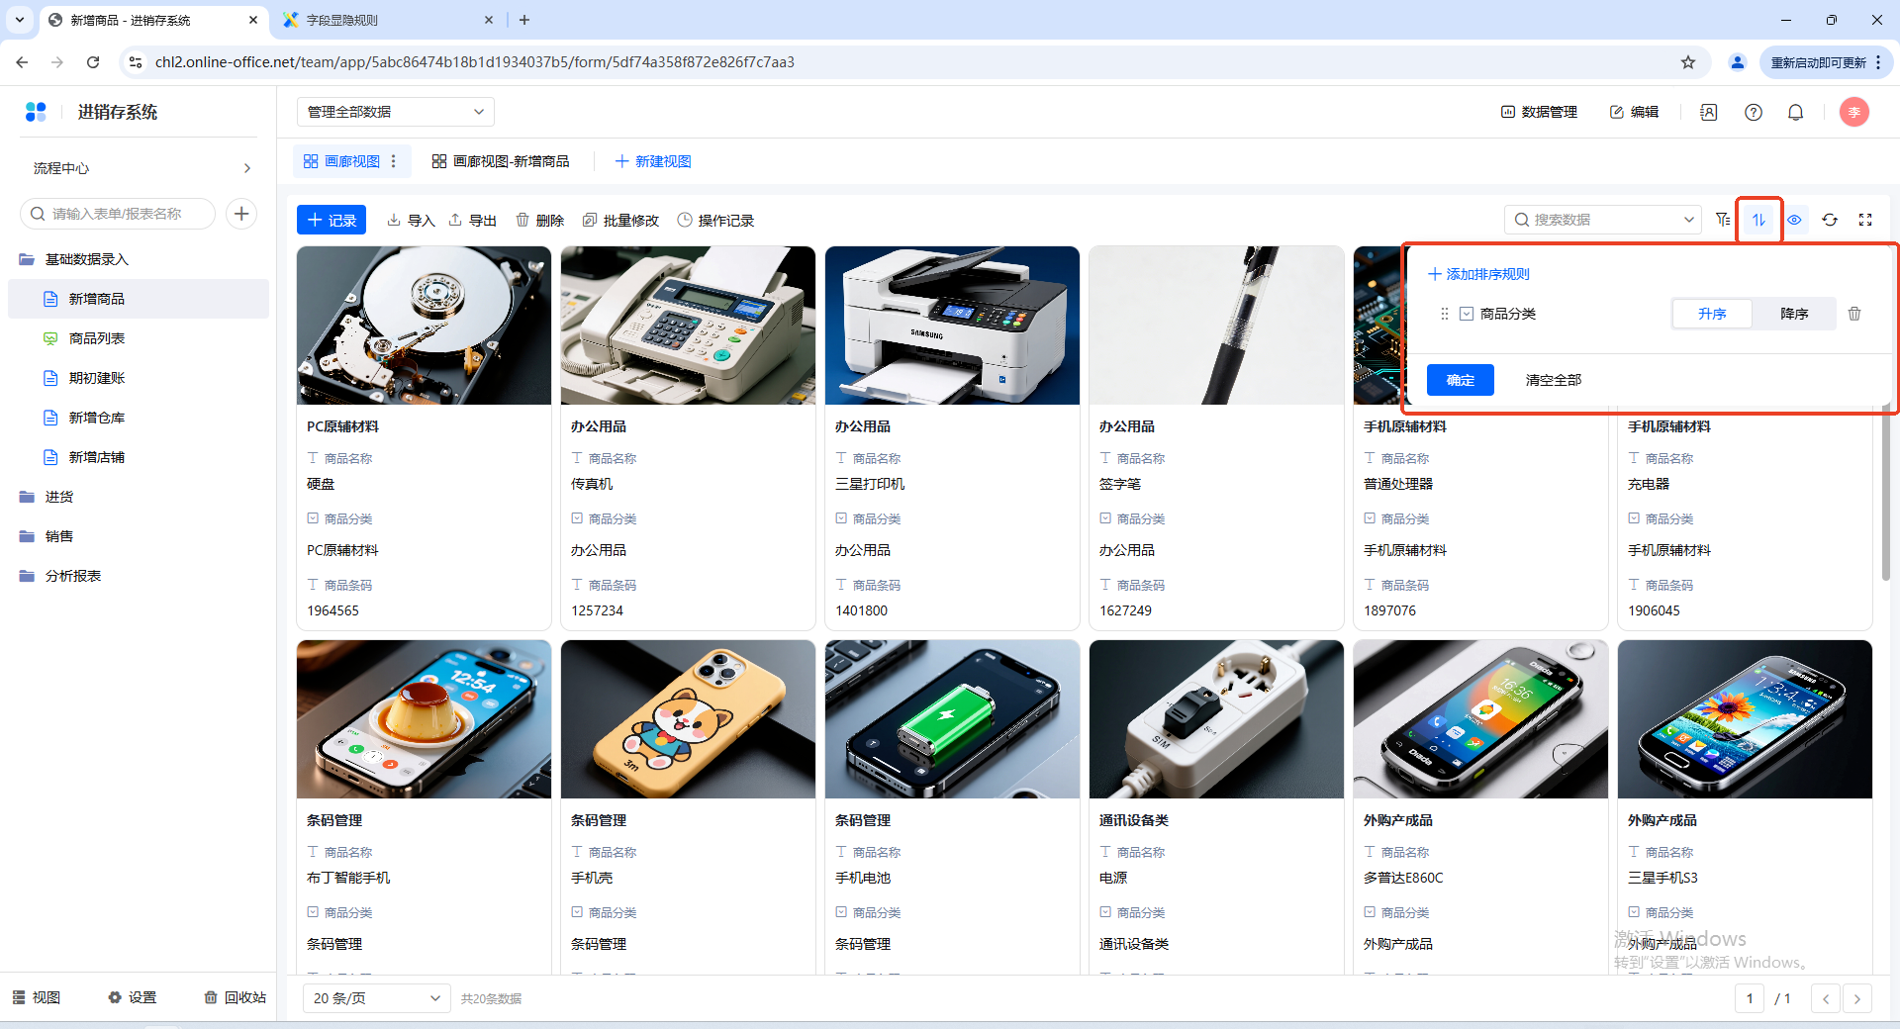Click the sort rules icon
1900x1029 pixels.
(x=1758, y=220)
